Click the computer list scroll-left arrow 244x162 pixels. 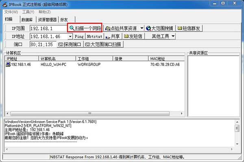7,113
